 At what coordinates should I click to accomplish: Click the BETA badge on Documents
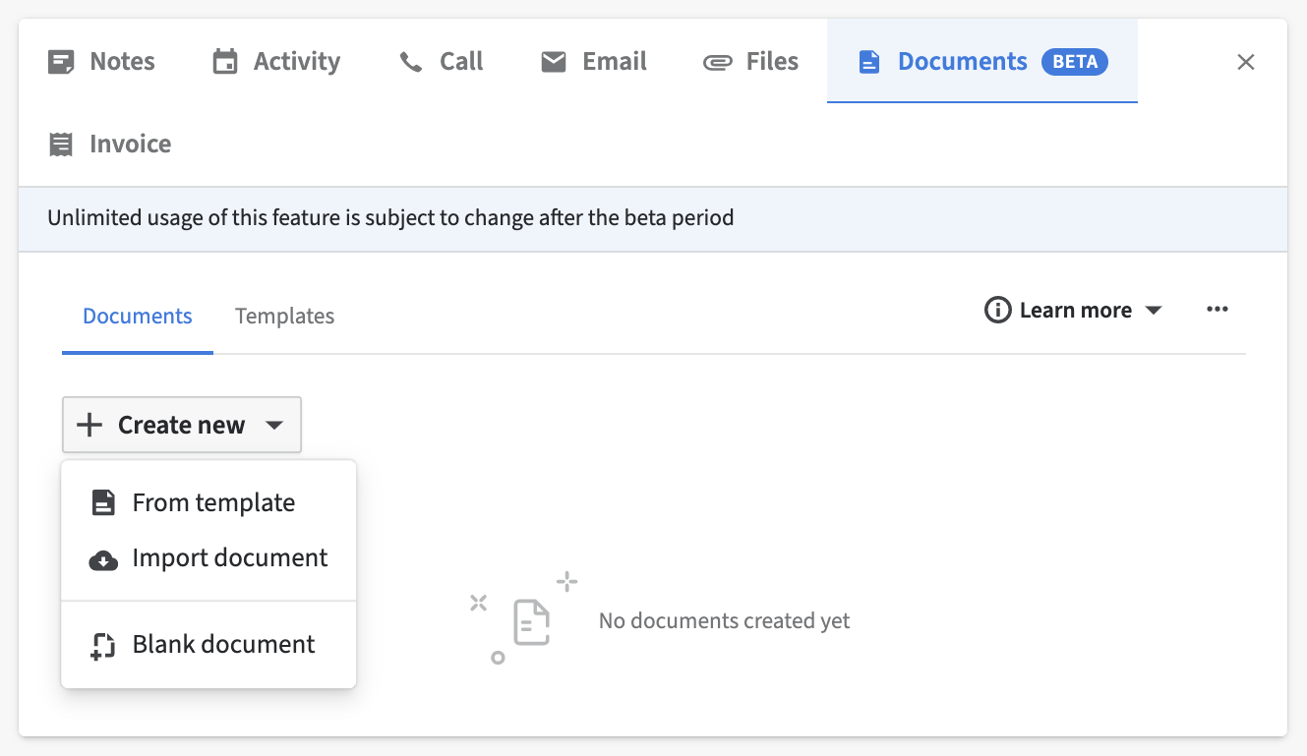(x=1074, y=61)
